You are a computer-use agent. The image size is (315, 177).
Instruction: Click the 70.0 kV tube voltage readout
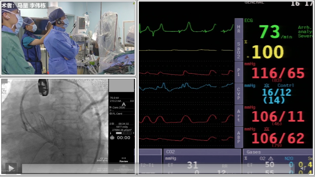tap(115, 98)
